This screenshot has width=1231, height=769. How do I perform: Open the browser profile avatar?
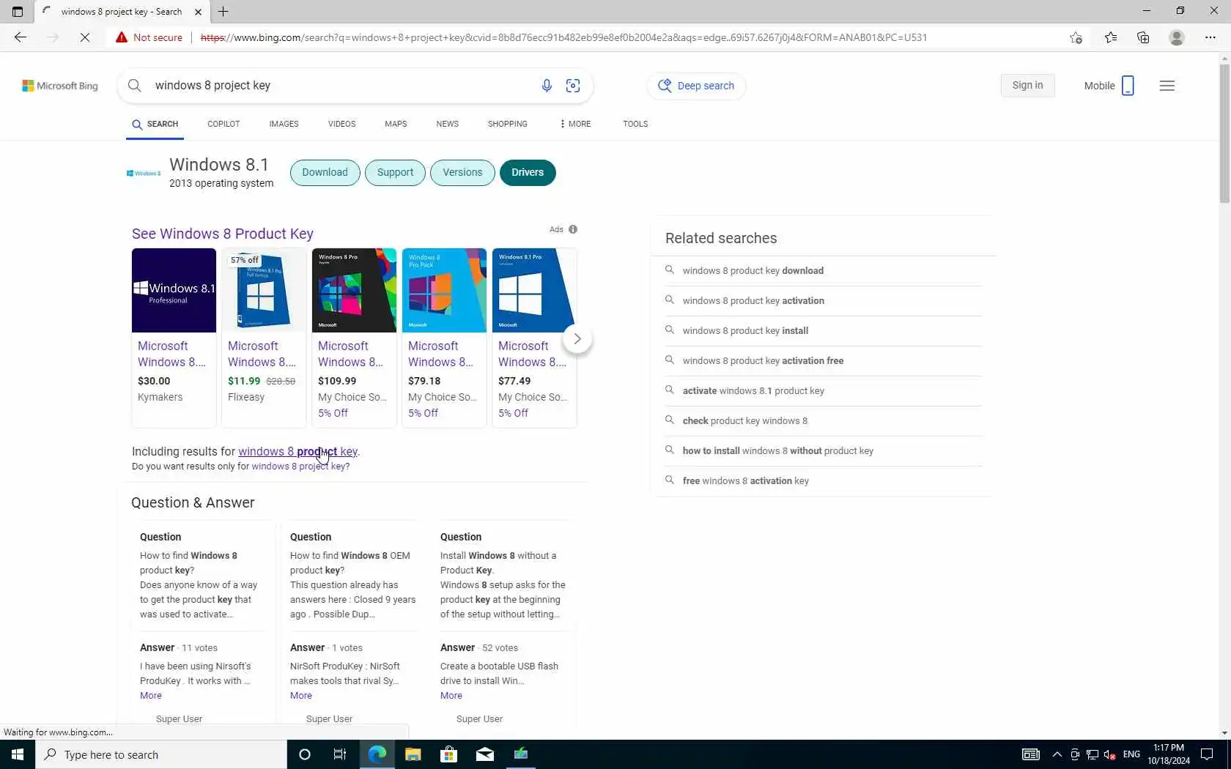point(1177,37)
